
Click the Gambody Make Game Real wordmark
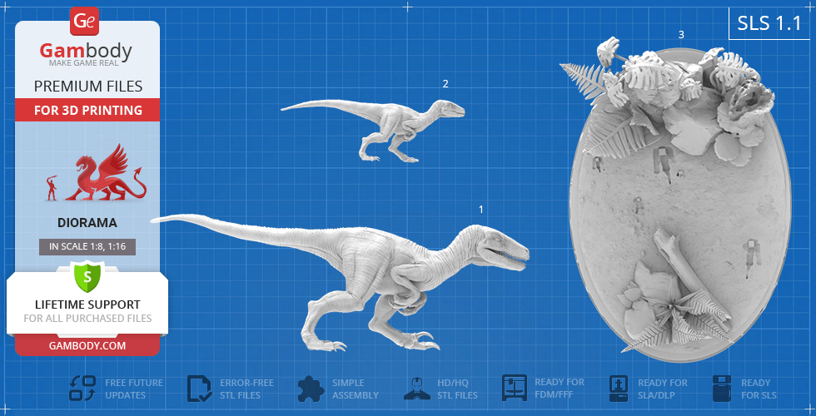(87, 56)
